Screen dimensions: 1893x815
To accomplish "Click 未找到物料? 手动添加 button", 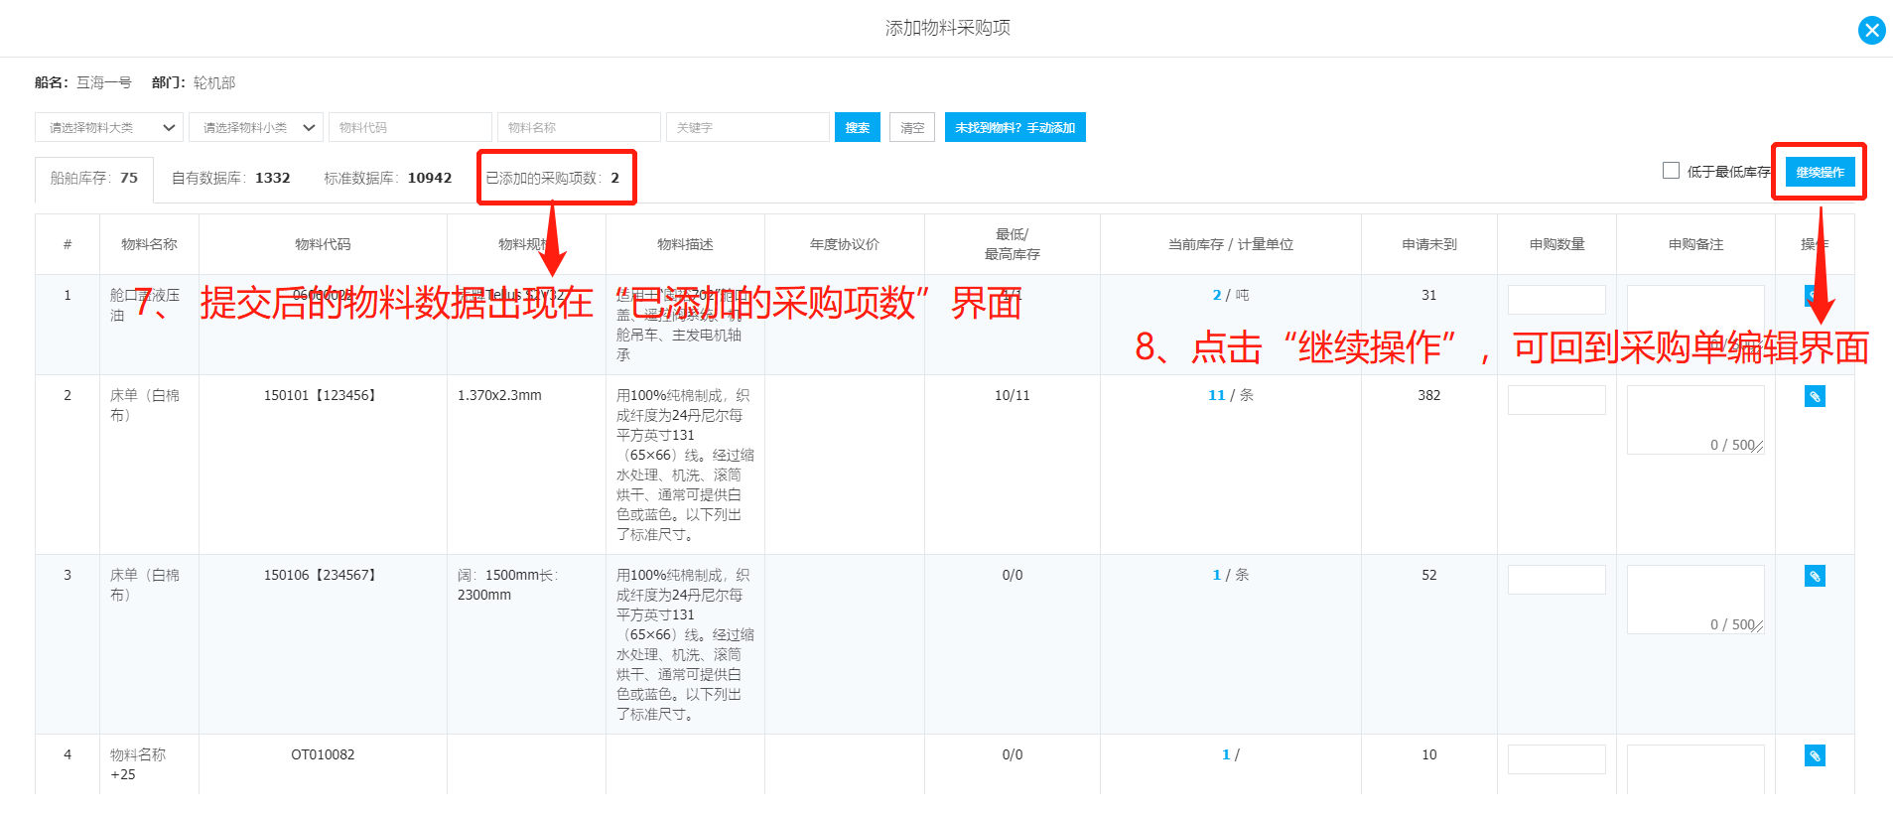I will click(x=1014, y=127).
